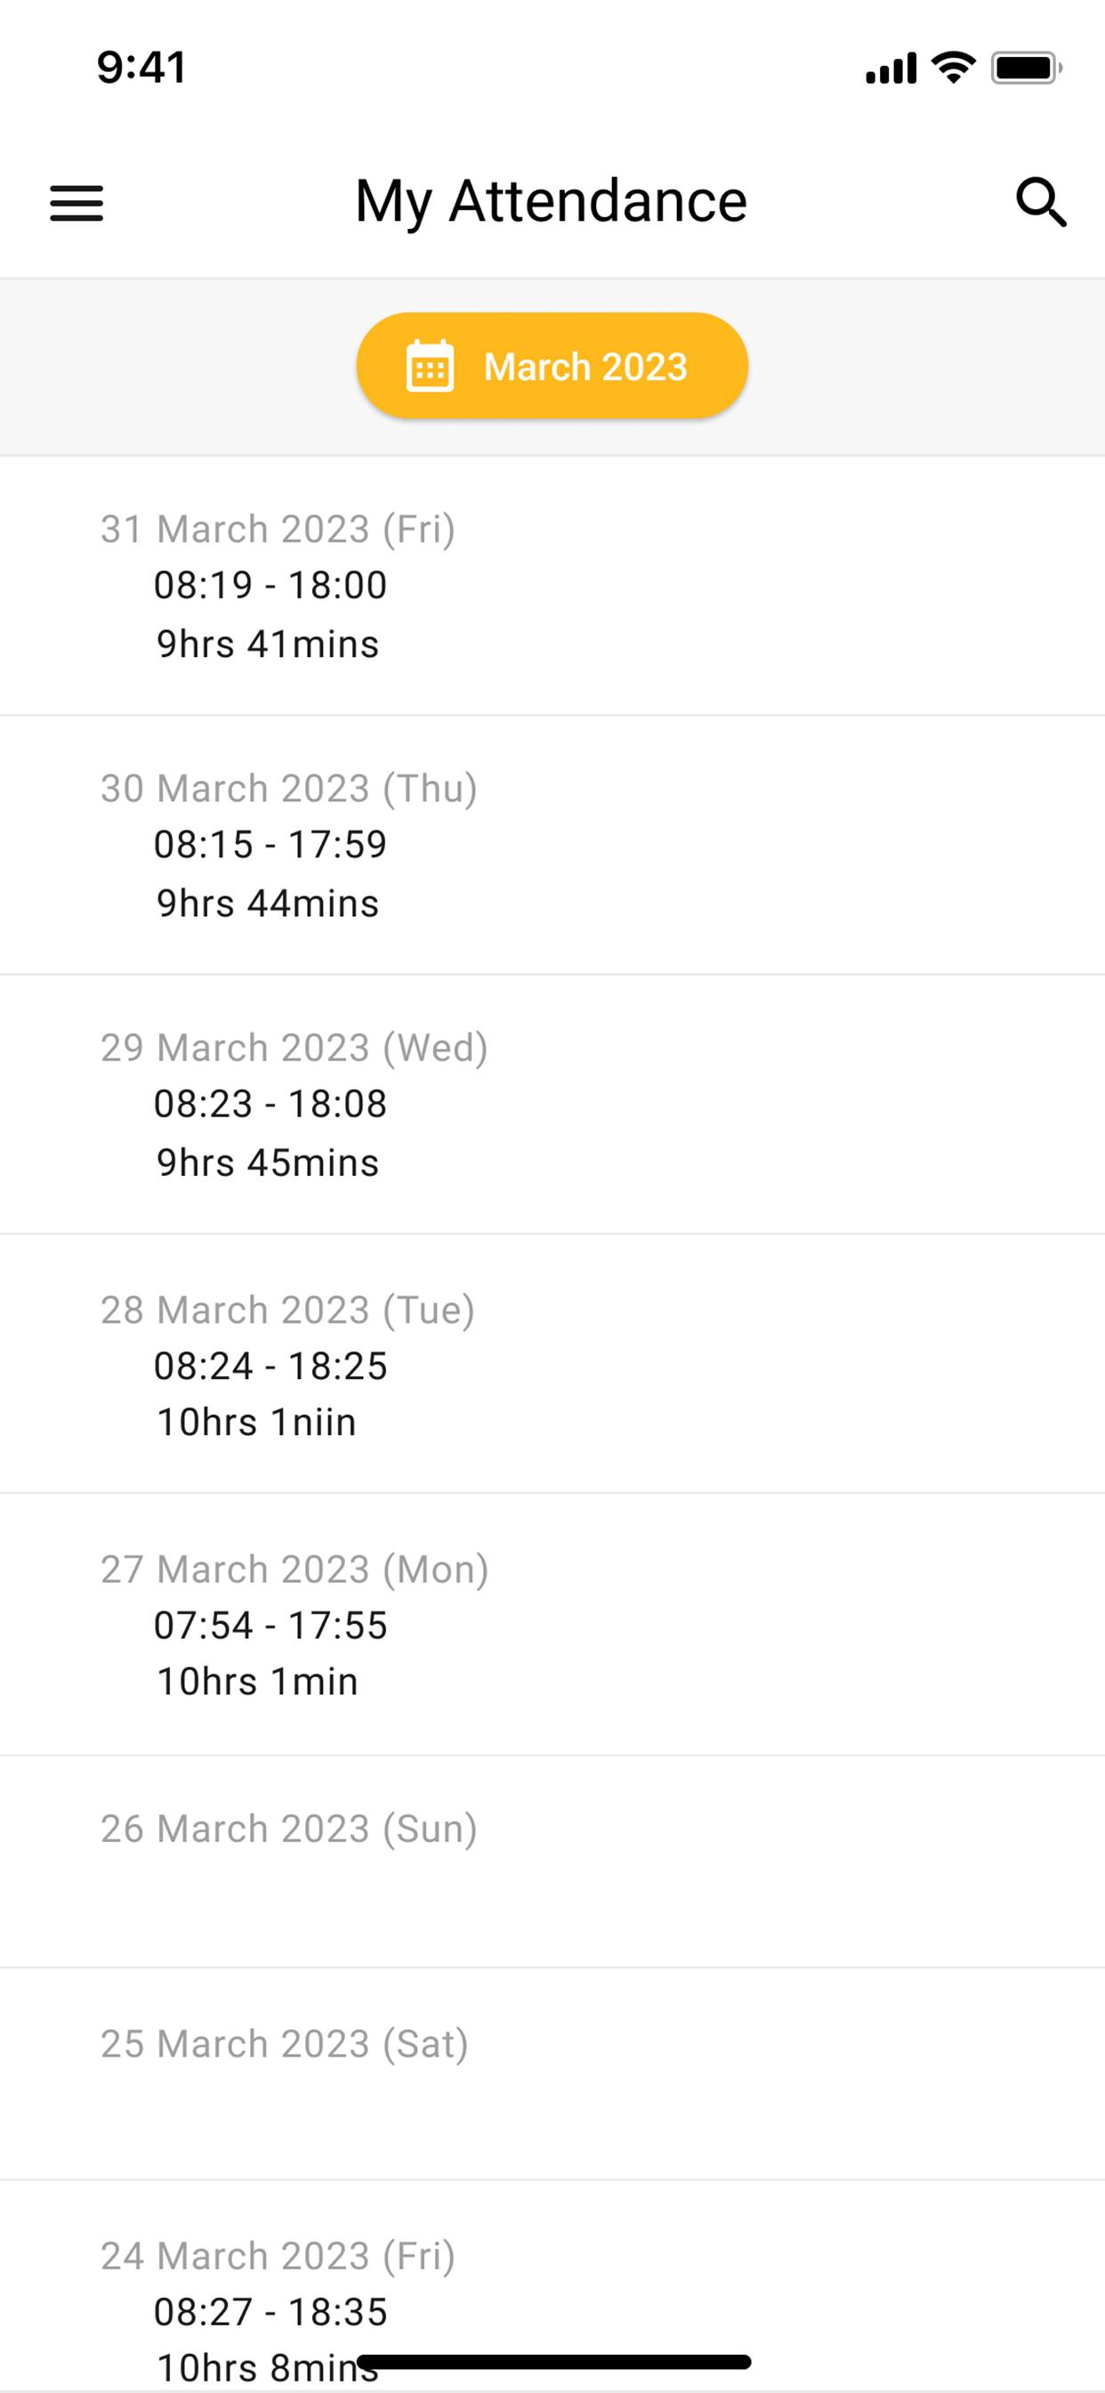Select the 28 March 2023 (Tue) entry
Image resolution: width=1105 pixels, height=2393 pixels.
click(552, 1364)
